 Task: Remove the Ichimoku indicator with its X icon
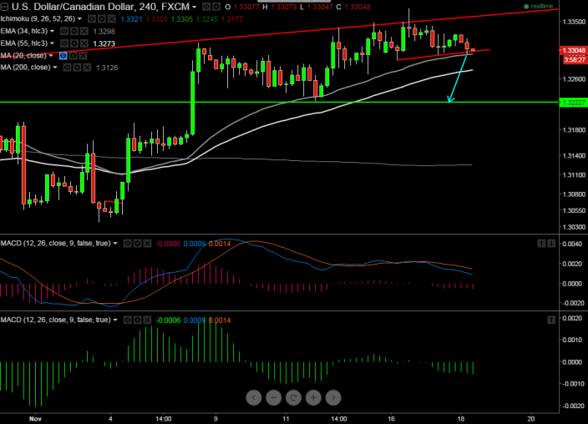[112, 18]
